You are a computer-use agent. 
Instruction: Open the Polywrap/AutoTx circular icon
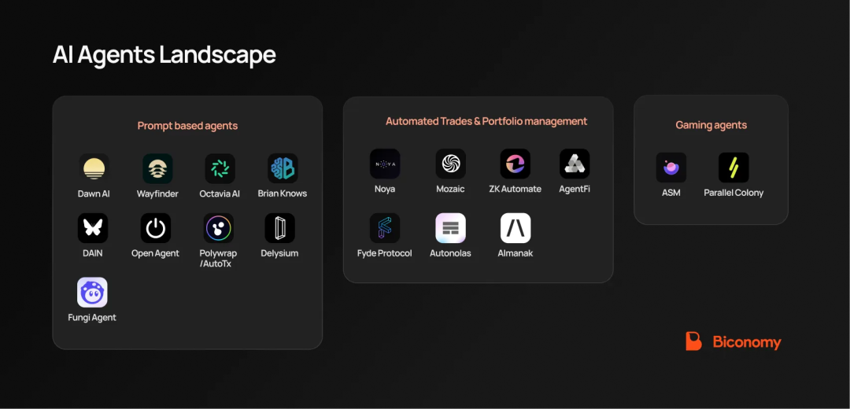pos(219,228)
